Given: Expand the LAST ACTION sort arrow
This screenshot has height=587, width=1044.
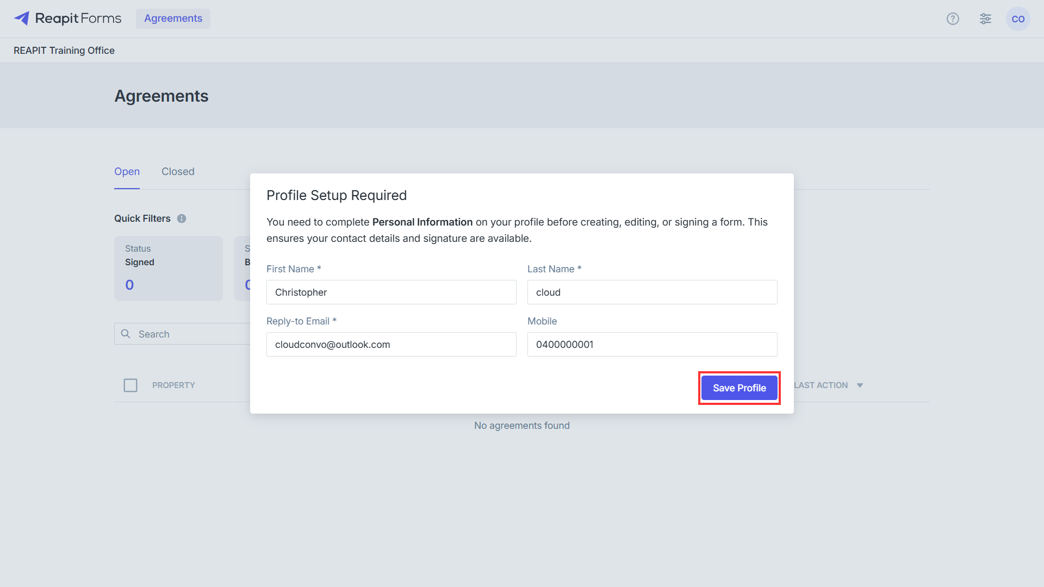Looking at the screenshot, I should tap(860, 385).
